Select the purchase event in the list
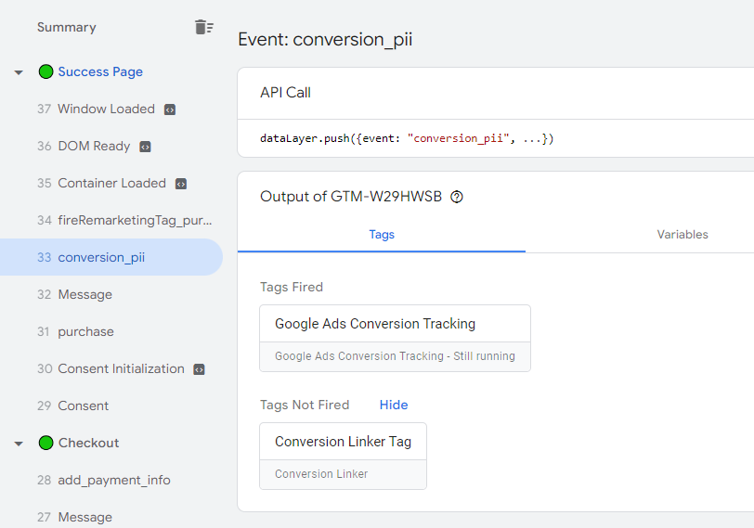This screenshot has height=528, width=754. pos(85,331)
